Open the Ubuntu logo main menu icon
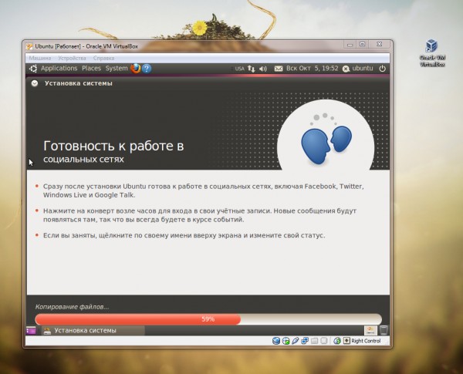 (x=33, y=69)
